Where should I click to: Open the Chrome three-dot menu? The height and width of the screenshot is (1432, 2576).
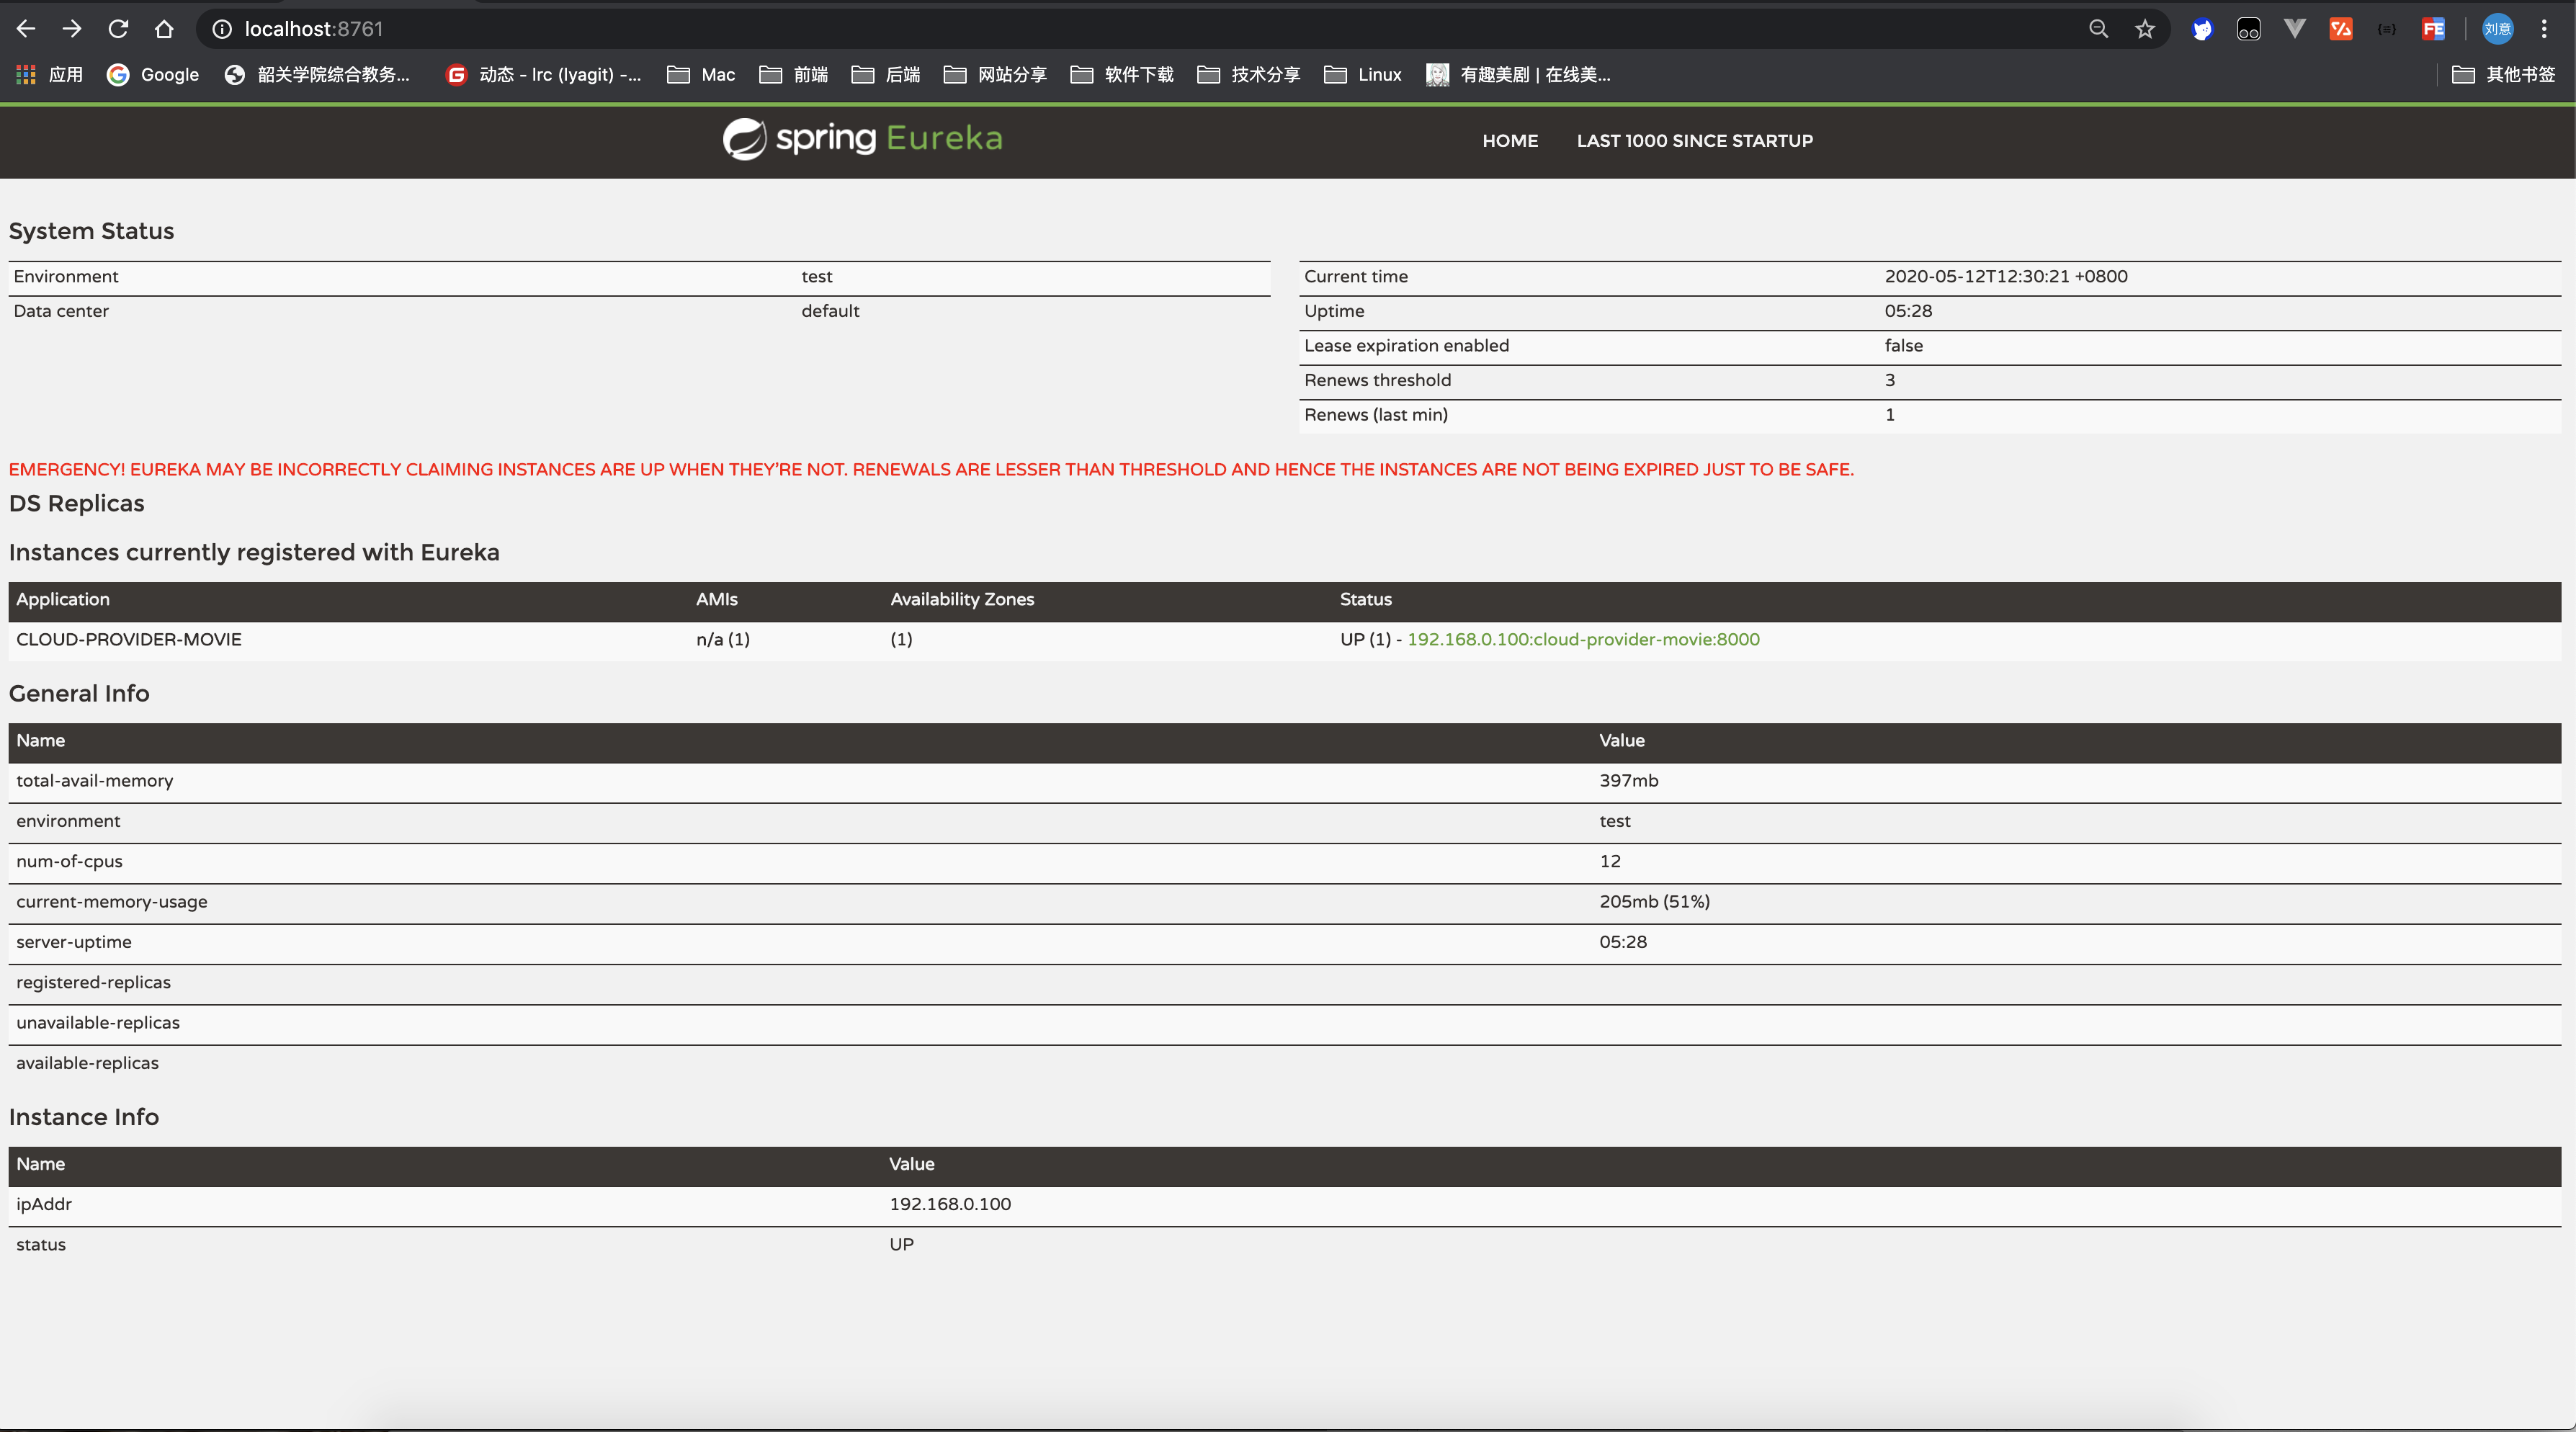[x=2544, y=29]
